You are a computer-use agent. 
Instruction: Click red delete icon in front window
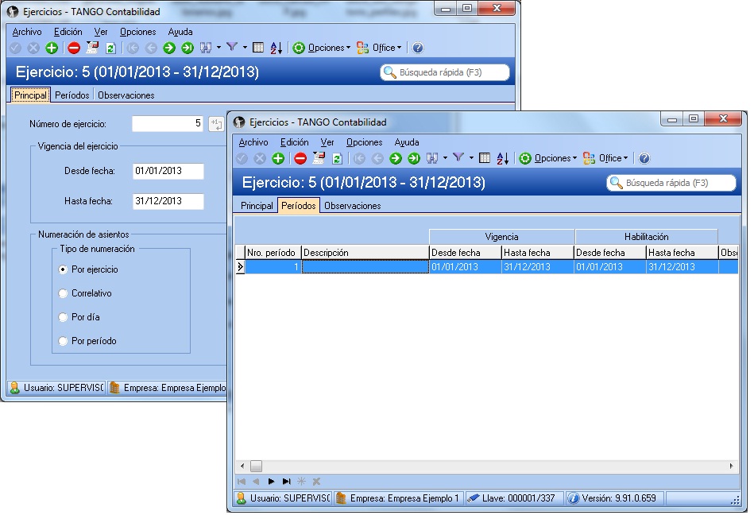pyautogui.click(x=300, y=158)
